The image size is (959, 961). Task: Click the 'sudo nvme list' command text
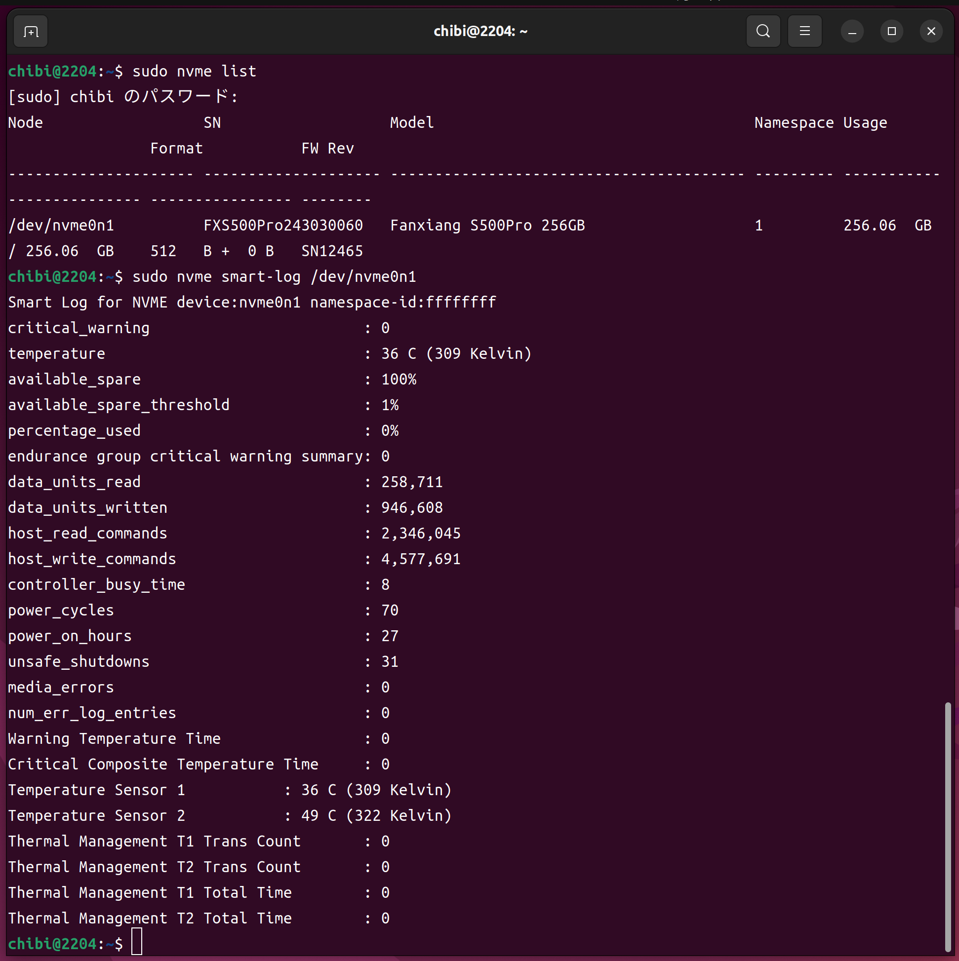click(x=194, y=71)
